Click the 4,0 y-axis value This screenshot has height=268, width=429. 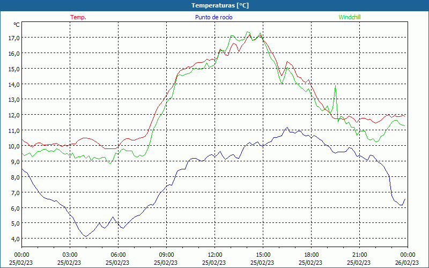(15, 239)
